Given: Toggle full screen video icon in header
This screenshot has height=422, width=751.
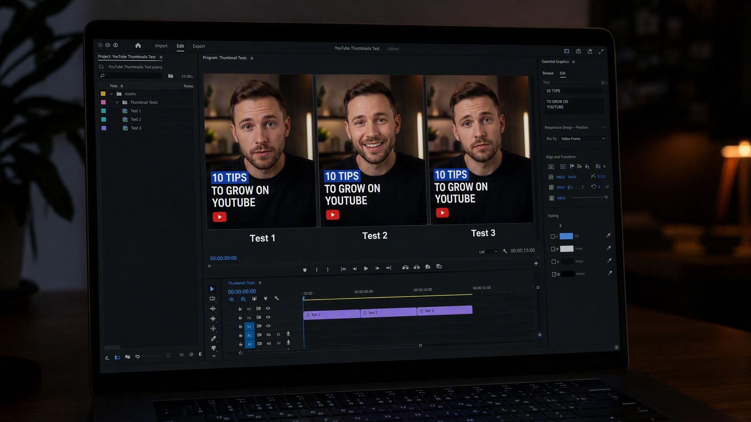Looking at the screenshot, I should coord(601,52).
